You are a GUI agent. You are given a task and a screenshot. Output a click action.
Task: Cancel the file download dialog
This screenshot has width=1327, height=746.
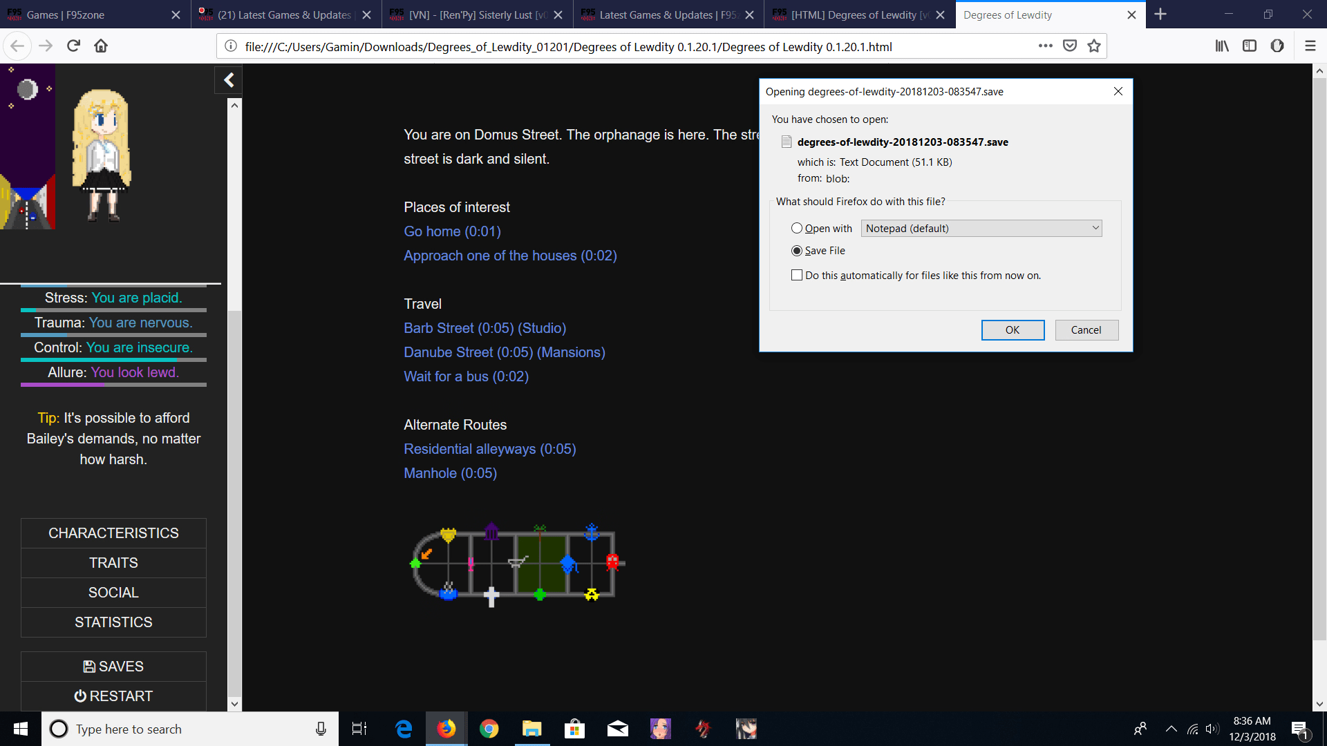pos(1086,330)
